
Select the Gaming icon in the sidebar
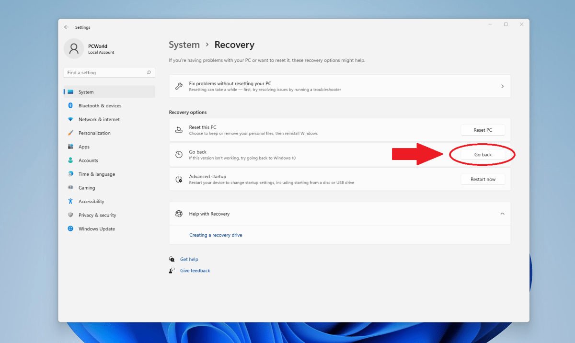tap(71, 187)
